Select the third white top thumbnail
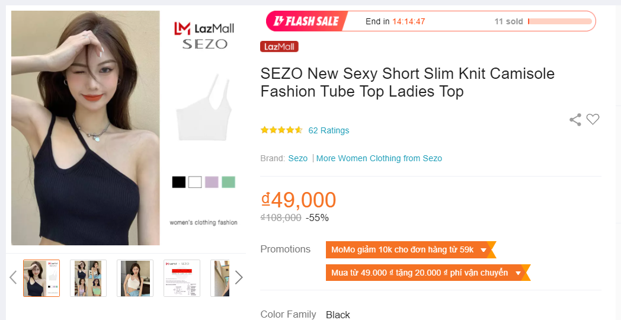Image resolution: width=621 pixels, height=320 pixels. tap(135, 278)
